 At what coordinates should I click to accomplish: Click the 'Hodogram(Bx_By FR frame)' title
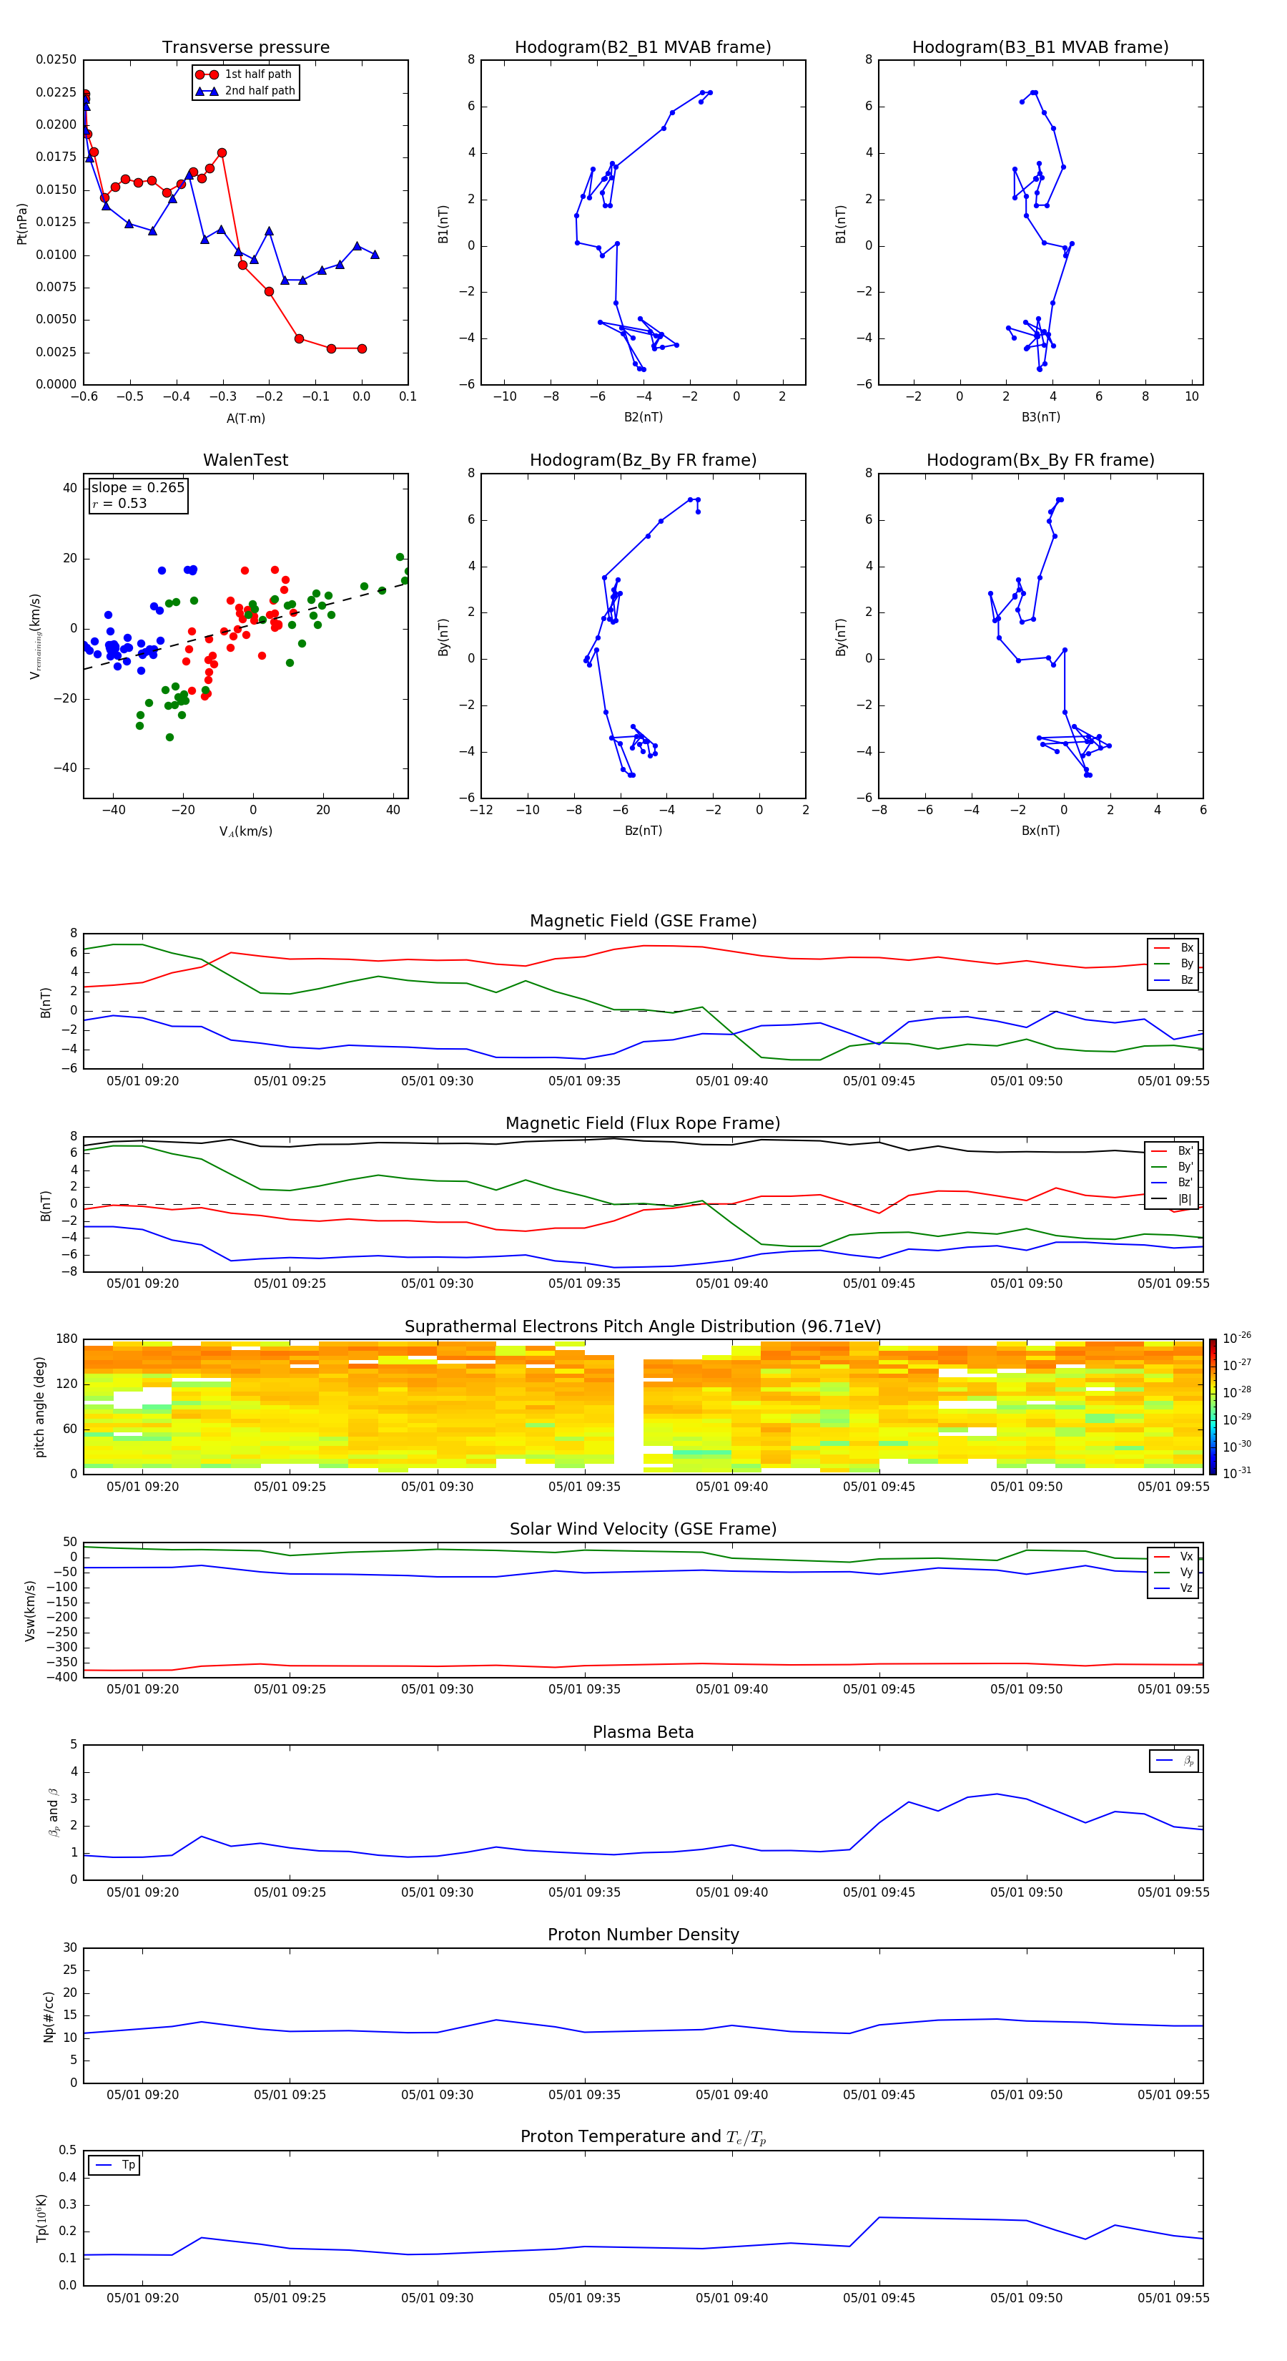[1040, 460]
